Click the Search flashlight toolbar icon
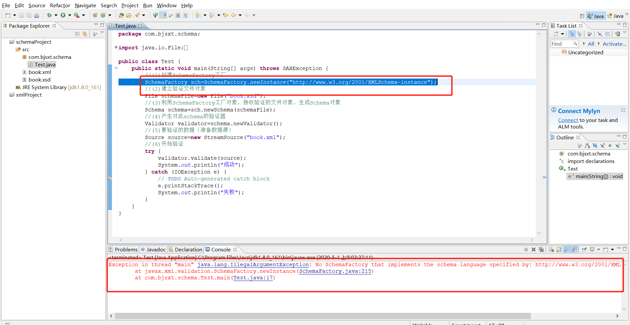The width and height of the screenshot is (630, 325). click(x=137, y=15)
